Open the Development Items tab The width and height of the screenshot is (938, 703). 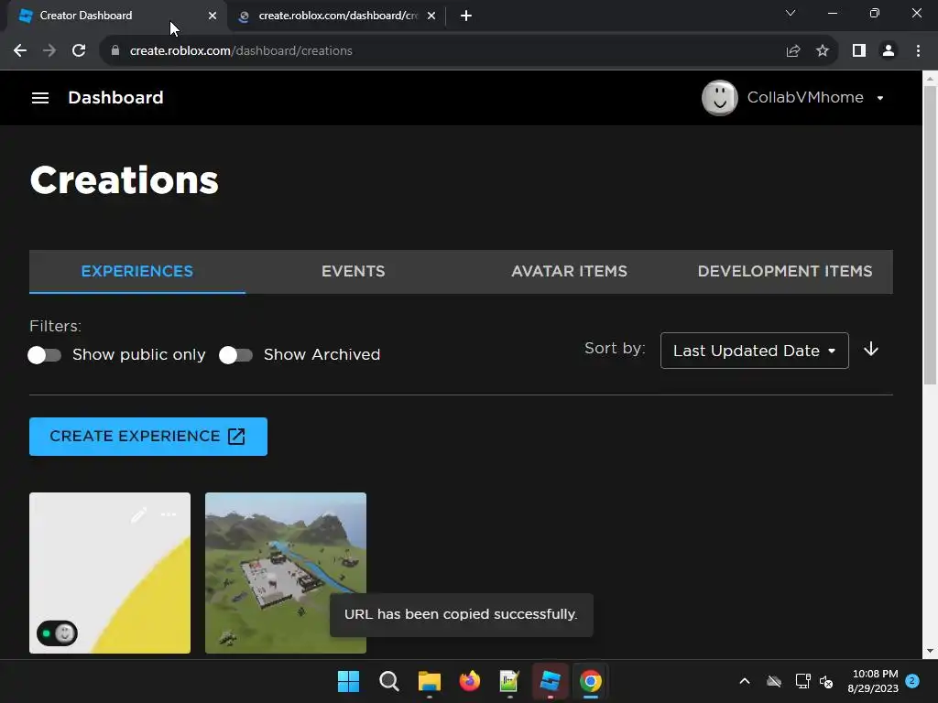(x=785, y=271)
